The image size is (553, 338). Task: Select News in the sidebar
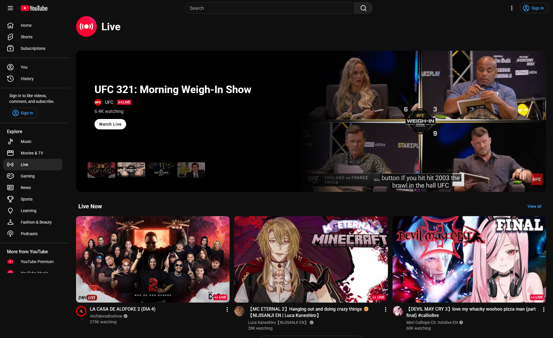click(26, 188)
